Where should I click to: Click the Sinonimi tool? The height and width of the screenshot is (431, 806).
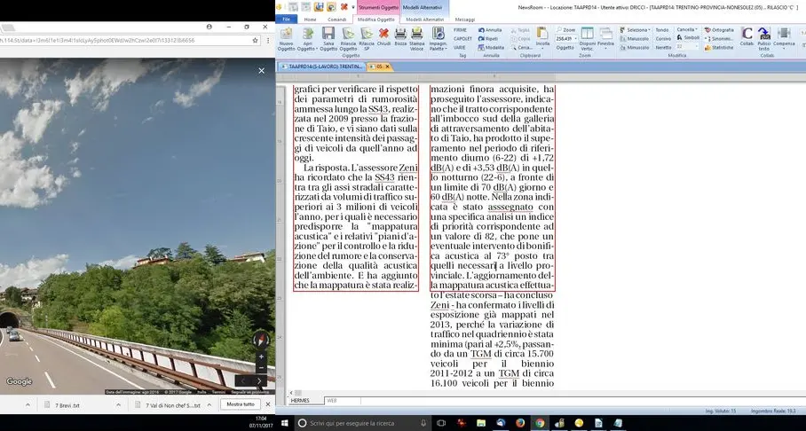pos(719,38)
